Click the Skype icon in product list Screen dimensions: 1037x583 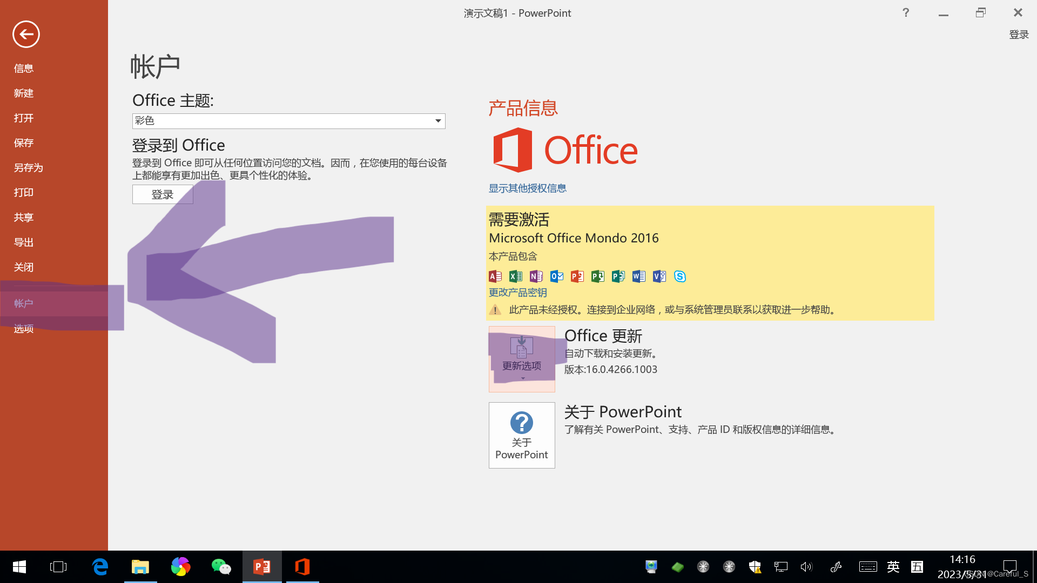679,276
